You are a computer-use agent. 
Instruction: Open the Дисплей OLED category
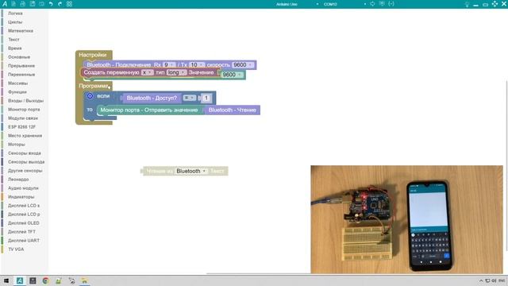(24, 223)
